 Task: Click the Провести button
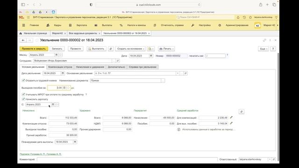point(76,49)
